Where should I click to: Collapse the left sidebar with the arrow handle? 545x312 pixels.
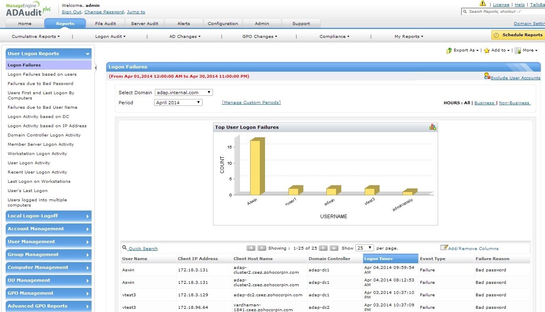(96, 68)
